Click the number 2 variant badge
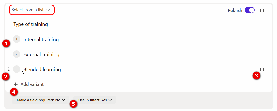 tap(17, 54)
